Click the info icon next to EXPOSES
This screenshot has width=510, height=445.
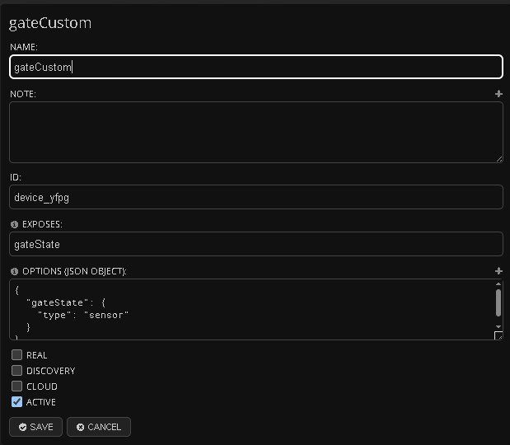pos(14,224)
